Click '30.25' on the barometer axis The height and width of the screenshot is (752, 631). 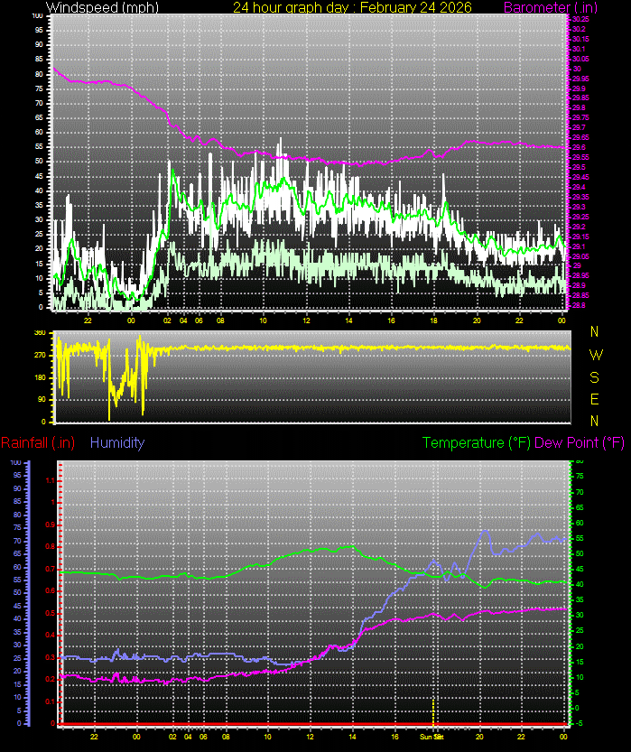(580, 19)
